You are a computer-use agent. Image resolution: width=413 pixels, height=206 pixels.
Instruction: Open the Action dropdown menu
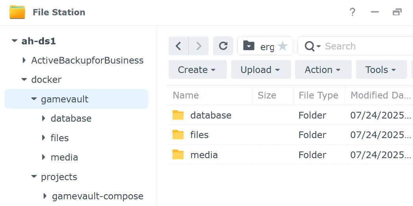click(323, 70)
